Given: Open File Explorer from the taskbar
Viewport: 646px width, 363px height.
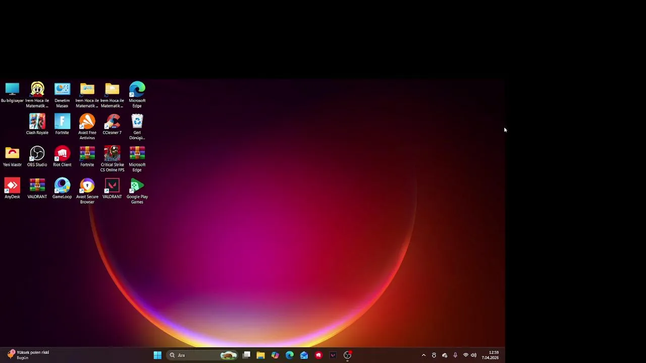Looking at the screenshot, I should click(x=260, y=355).
